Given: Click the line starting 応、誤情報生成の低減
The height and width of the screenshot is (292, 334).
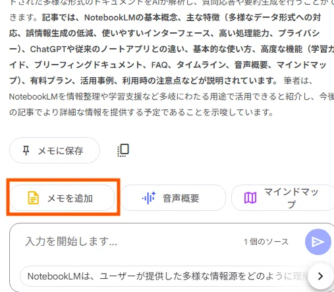Looking at the screenshot, I should pyautogui.click(x=165, y=34).
